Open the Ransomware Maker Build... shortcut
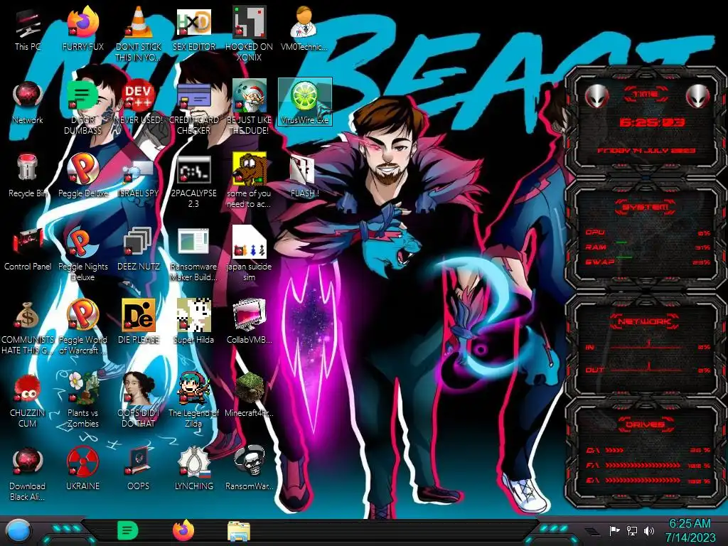Viewport: 728px width, 546px height. (193, 254)
